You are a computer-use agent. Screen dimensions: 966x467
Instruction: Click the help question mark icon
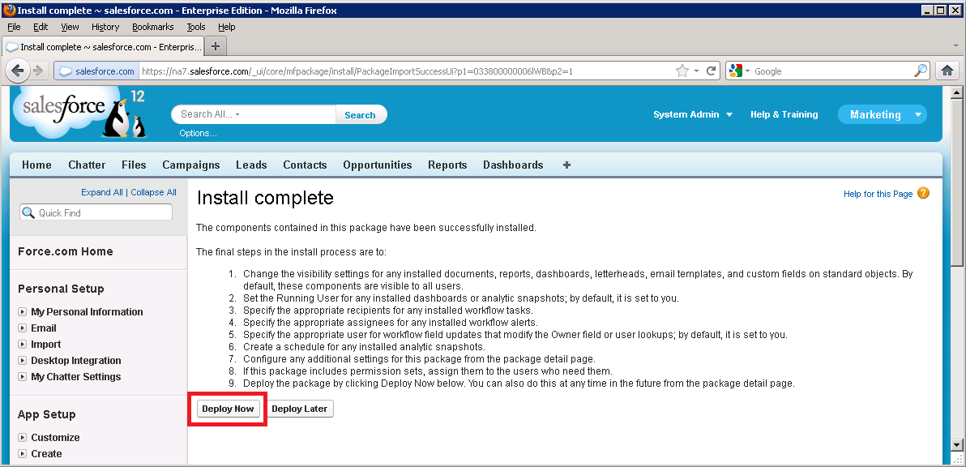pos(923,194)
